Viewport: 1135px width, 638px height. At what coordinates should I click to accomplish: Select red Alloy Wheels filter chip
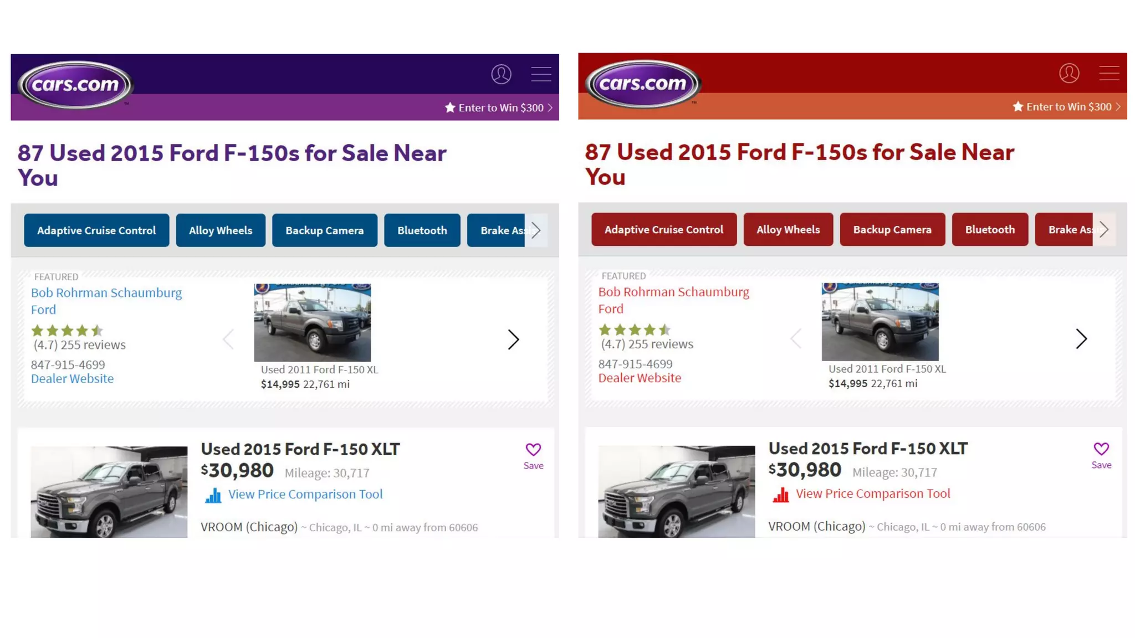(x=788, y=229)
